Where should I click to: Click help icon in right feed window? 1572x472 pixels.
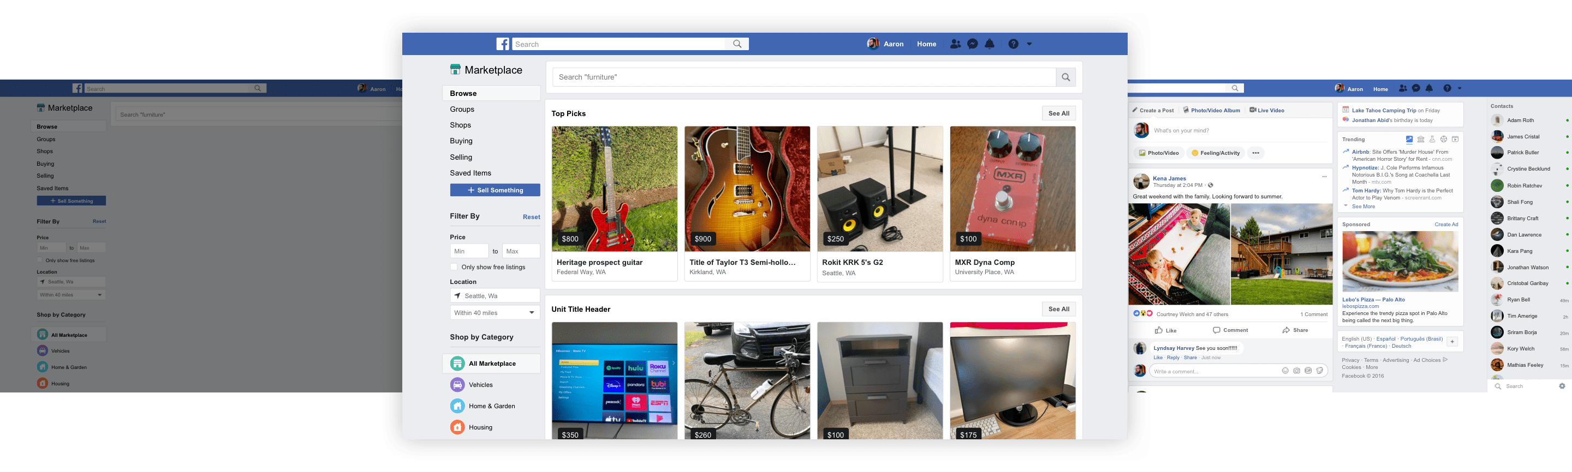[x=1447, y=88]
